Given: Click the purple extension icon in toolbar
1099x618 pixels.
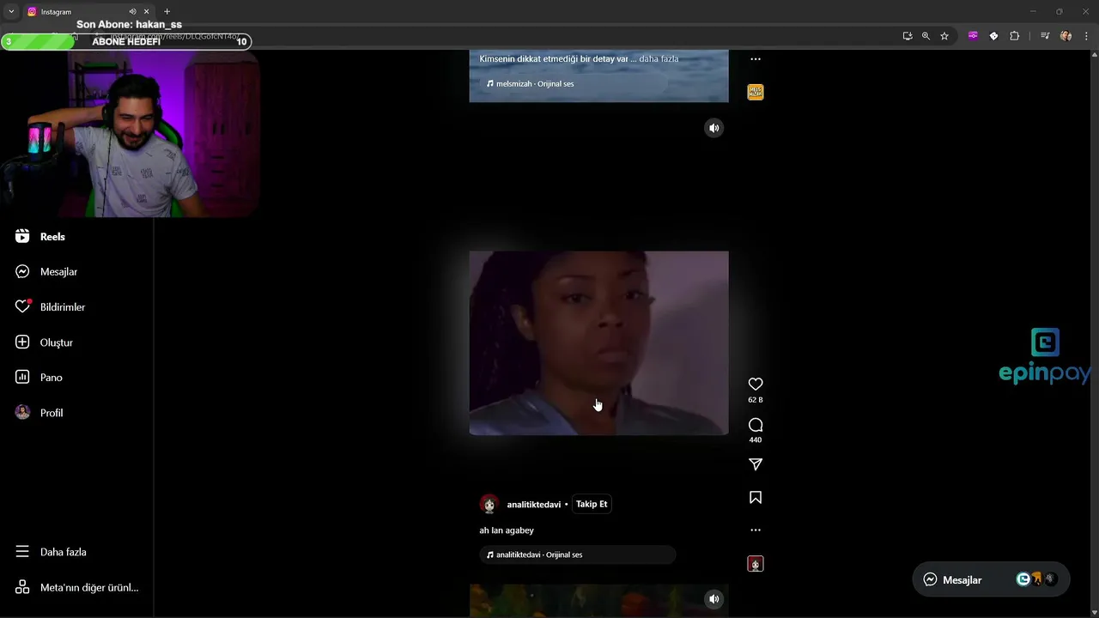Looking at the screenshot, I should 973,36.
